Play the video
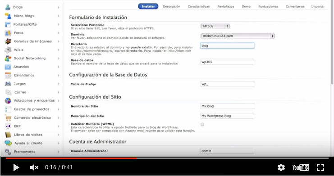This screenshot has width=334, height=176. point(16,167)
